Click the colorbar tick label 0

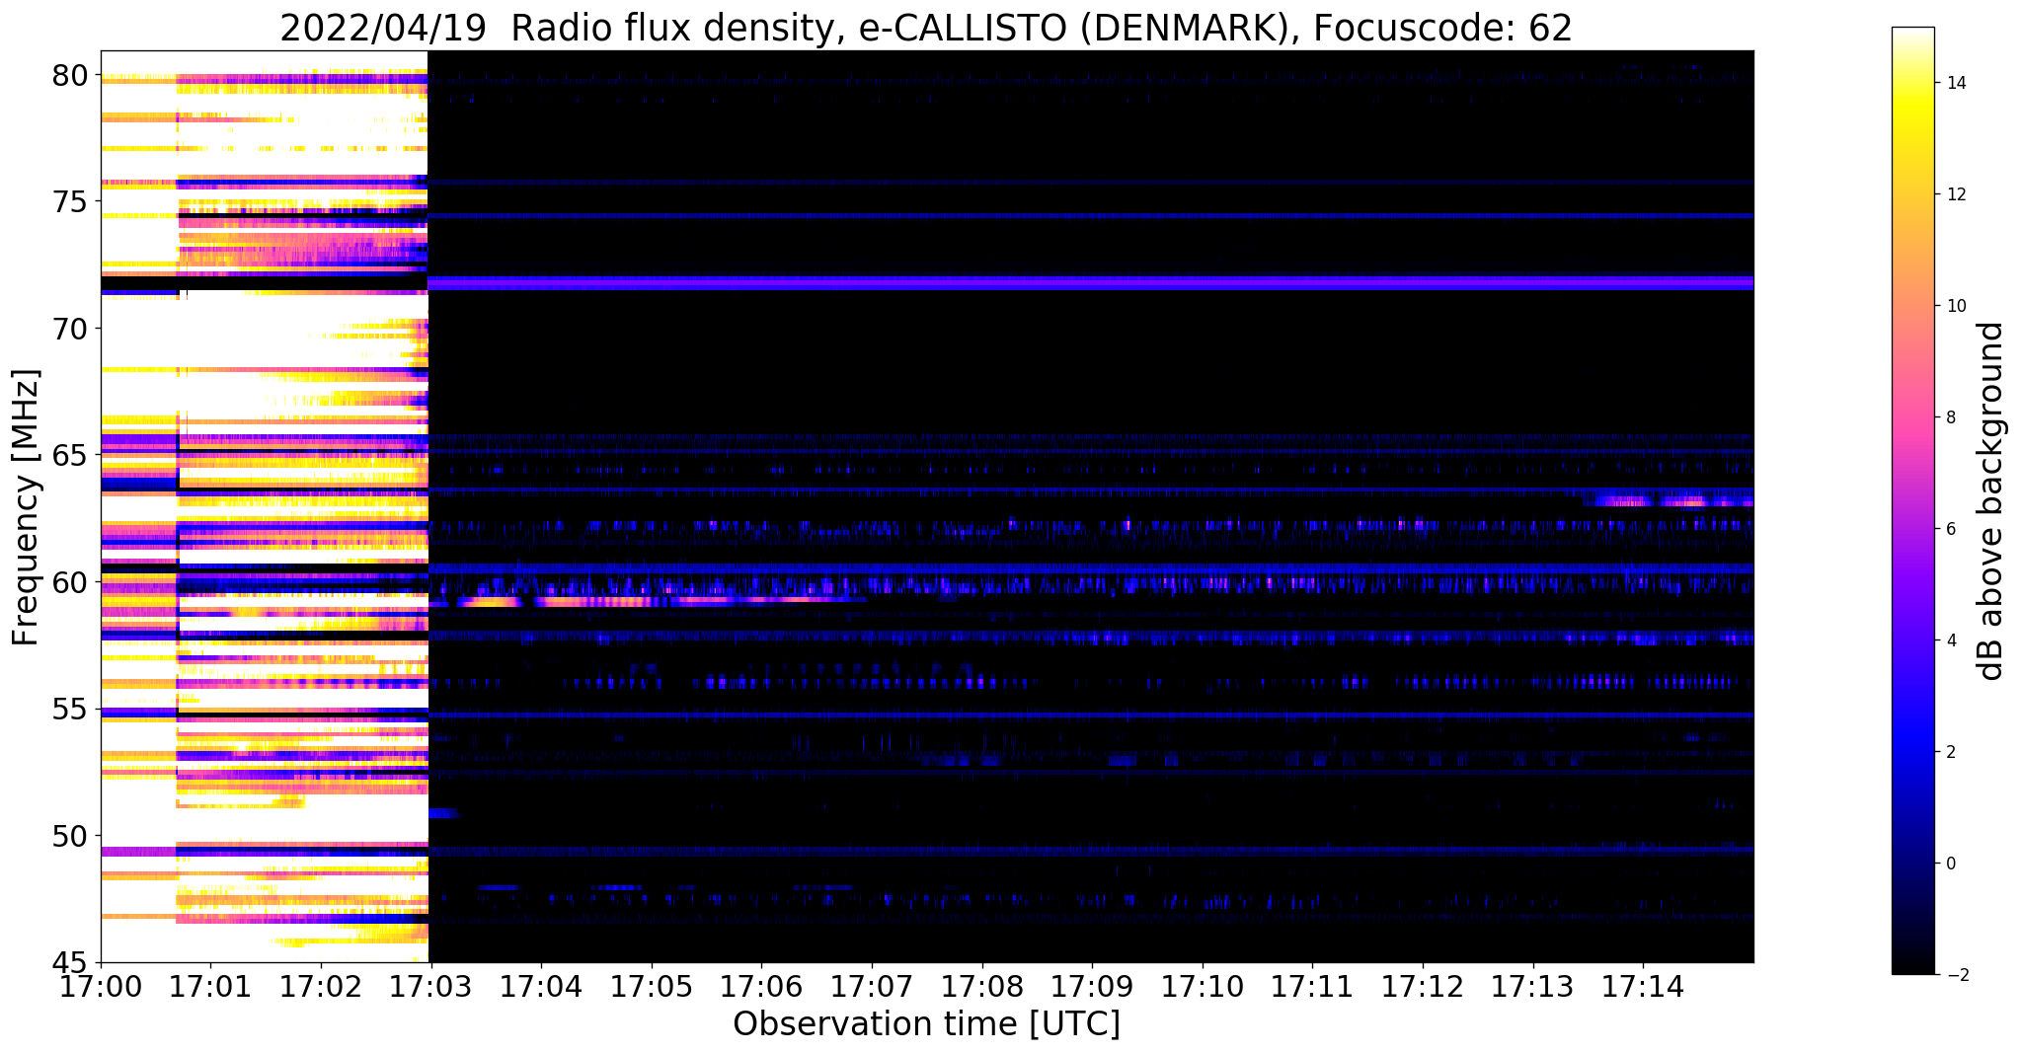(1951, 864)
